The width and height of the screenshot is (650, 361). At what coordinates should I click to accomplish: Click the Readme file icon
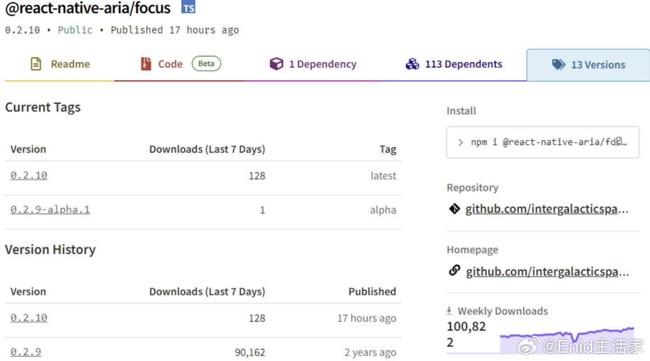(36, 64)
